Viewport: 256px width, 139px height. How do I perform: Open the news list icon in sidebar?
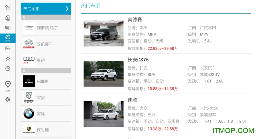(8, 8)
